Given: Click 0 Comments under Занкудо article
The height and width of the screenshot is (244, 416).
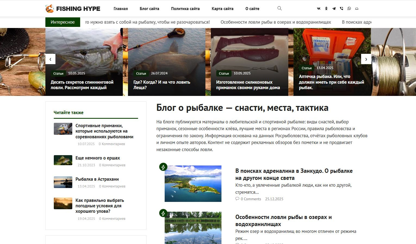Looking at the screenshot, I should [x=251, y=199].
